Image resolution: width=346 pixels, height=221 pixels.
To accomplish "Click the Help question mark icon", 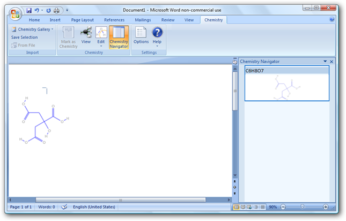I will [x=157, y=32].
